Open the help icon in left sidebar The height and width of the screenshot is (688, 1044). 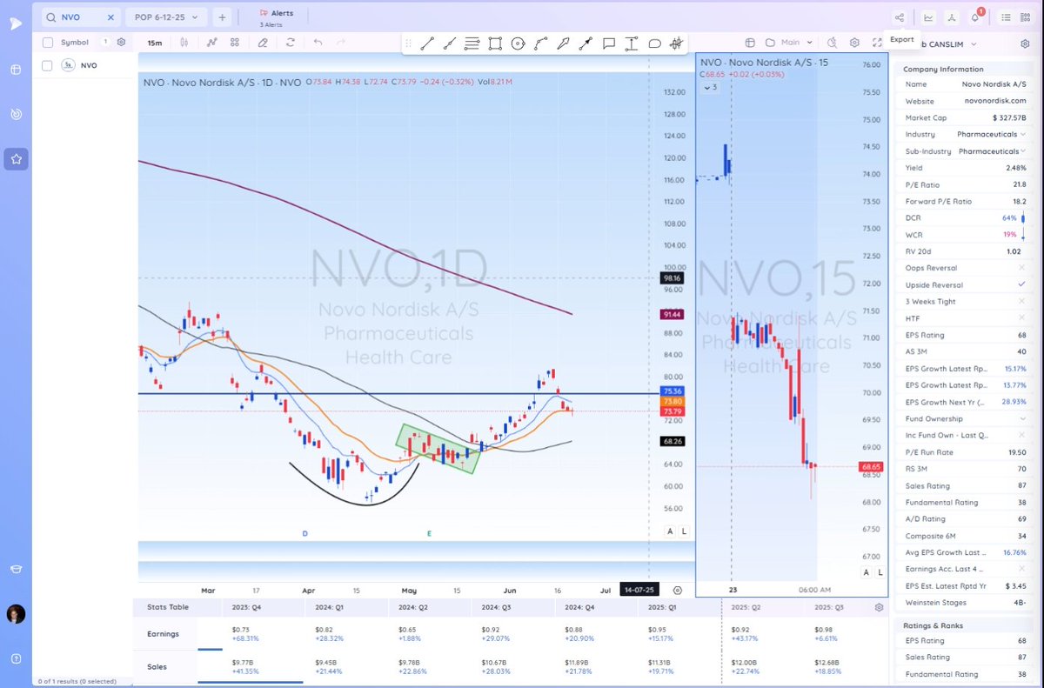[x=16, y=658]
